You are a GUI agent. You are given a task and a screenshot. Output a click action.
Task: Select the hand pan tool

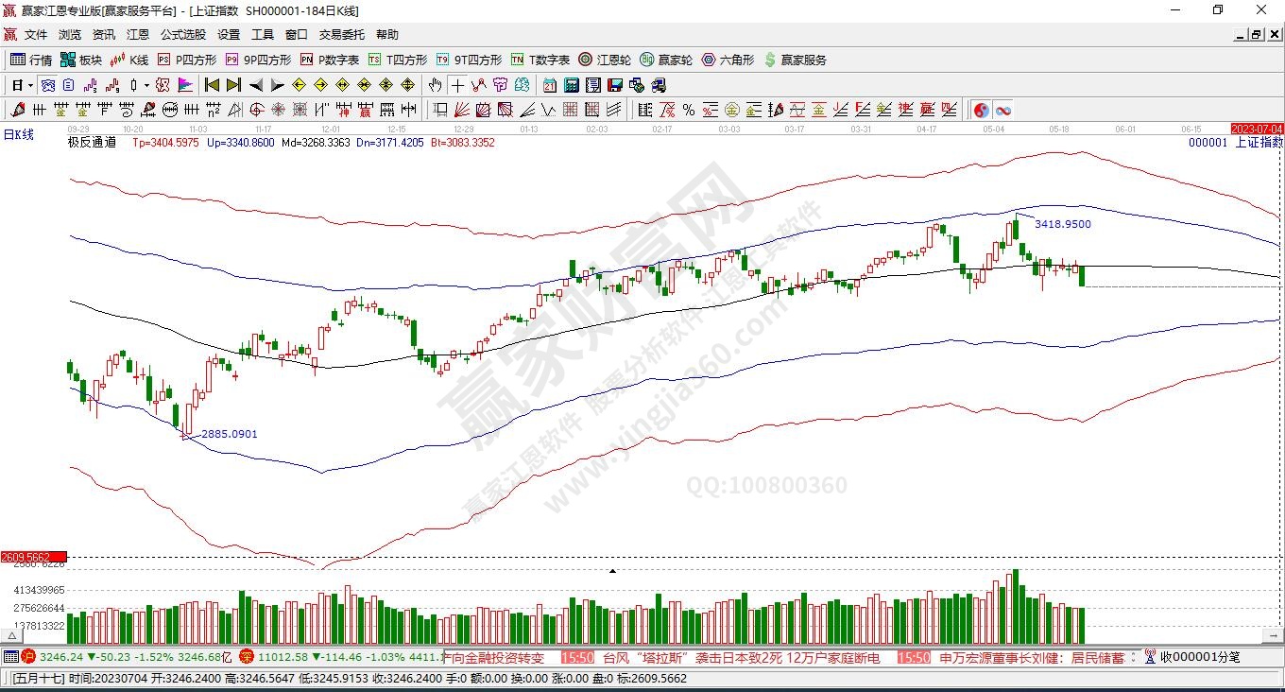pyautogui.click(x=435, y=85)
